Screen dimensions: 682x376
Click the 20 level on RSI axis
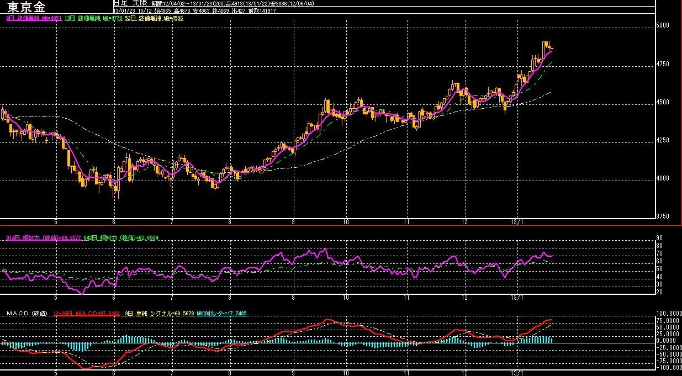pos(659,292)
